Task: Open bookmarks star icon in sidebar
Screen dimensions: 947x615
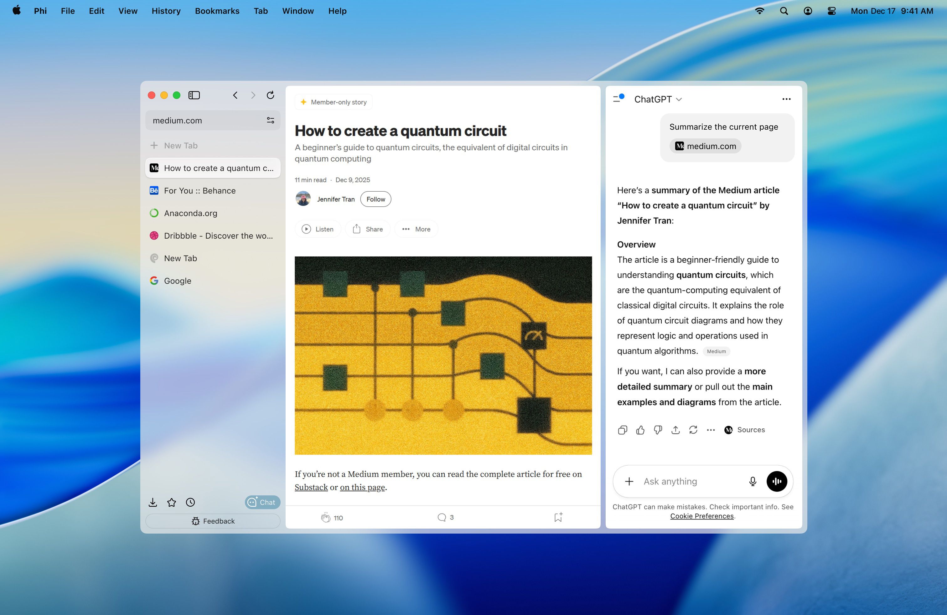Action: [x=172, y=502]
